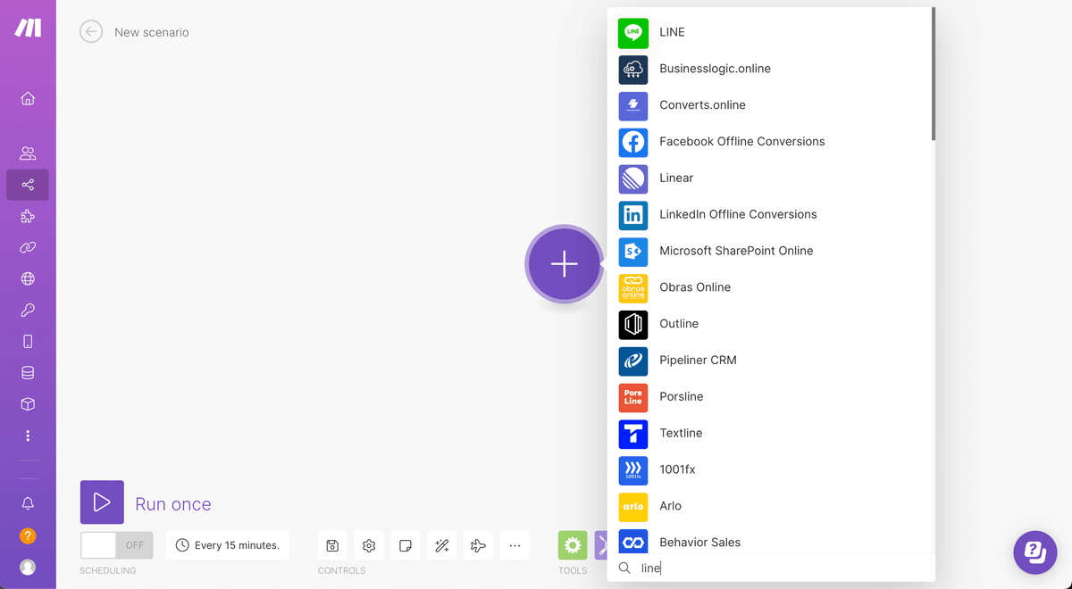The width and height of the screenshot is (1072, 589).
Task: Open the Home sidebar icon
Action: pos(28,98)
